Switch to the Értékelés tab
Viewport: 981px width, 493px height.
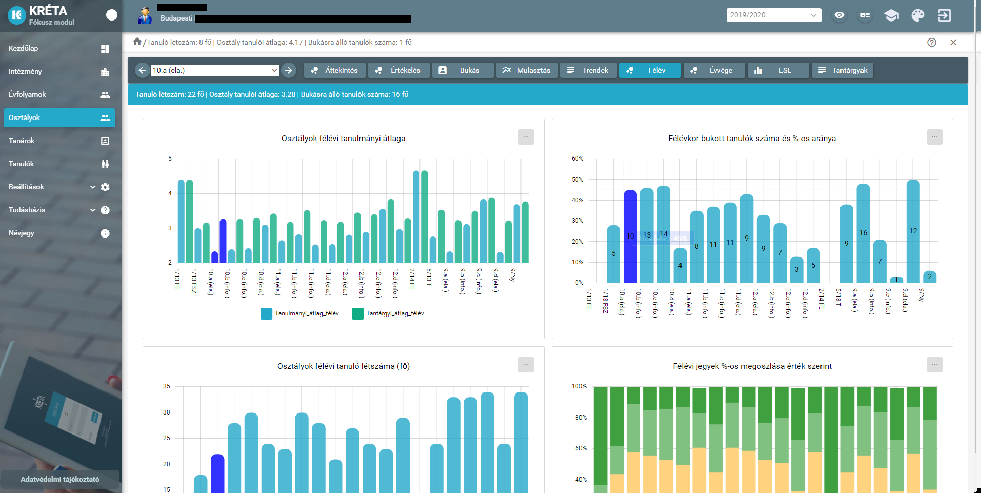pyautogui.click(x=398, y=70)
